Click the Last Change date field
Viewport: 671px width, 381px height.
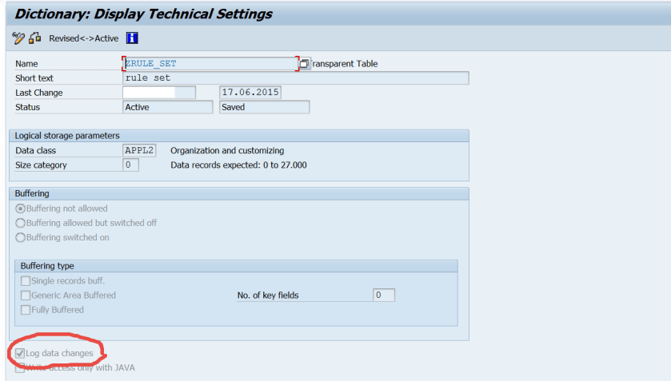pos(250,93)
